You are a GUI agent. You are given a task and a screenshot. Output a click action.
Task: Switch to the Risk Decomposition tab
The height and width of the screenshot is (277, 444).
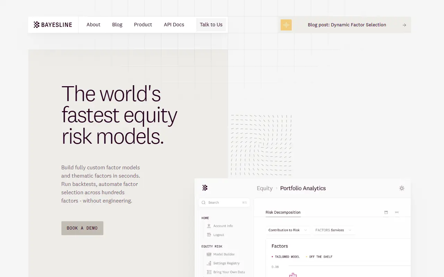pyautogui.click(x=283, y=212)
